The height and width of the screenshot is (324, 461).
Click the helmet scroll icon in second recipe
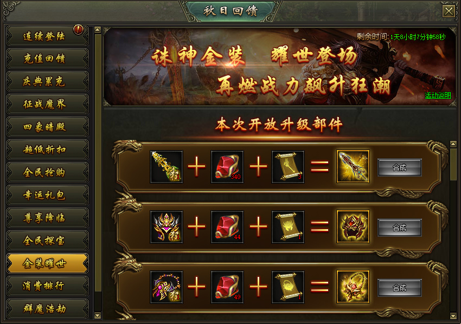(288, 226)
